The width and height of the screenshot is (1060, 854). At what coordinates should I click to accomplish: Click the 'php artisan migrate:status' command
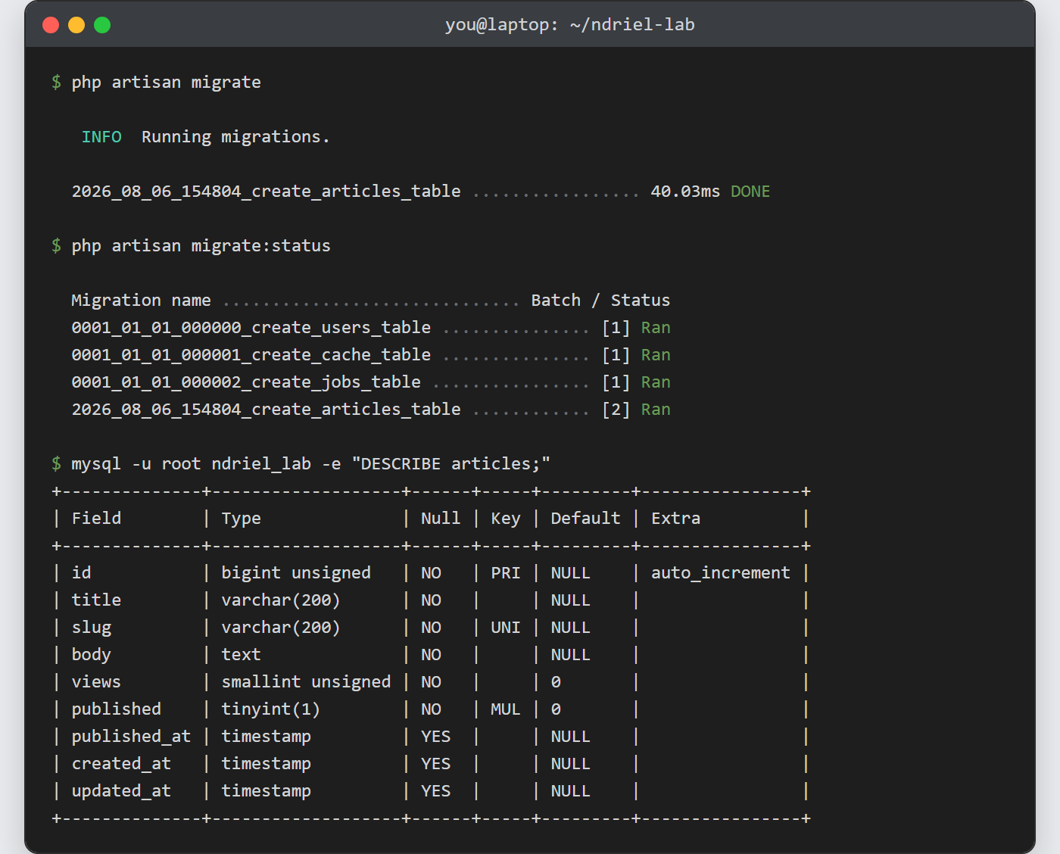coord(201,246)
